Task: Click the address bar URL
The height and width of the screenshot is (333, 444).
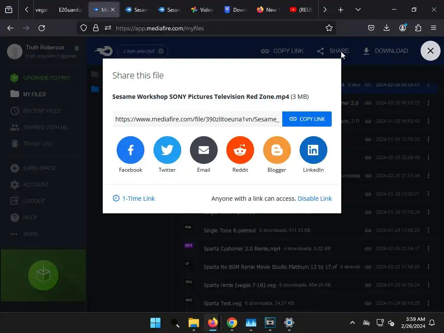Action: point(160,28)
